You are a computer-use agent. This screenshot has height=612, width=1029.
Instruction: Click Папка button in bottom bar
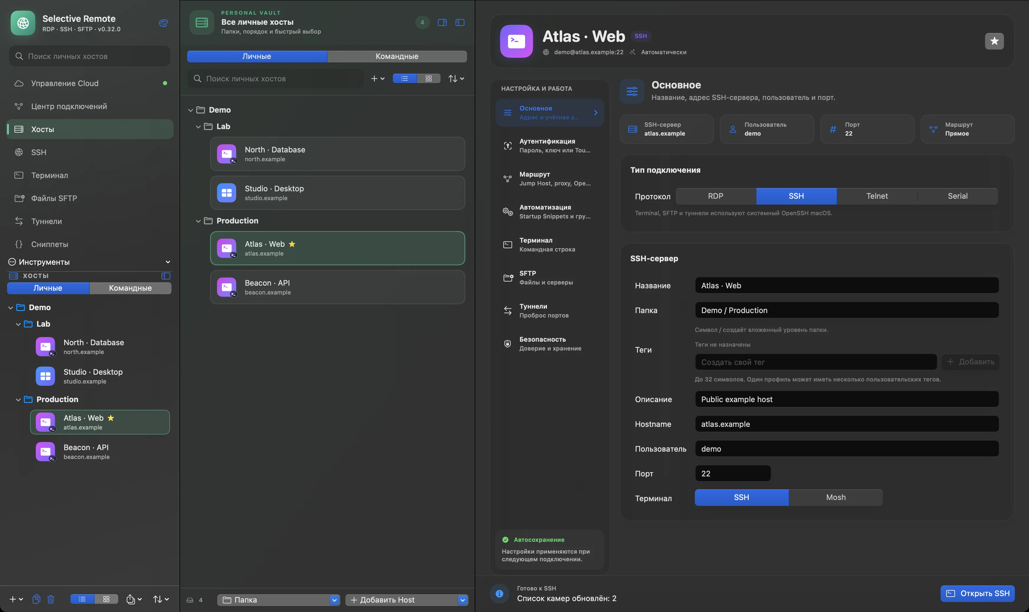pyautogui.click(x=278, y=600)
